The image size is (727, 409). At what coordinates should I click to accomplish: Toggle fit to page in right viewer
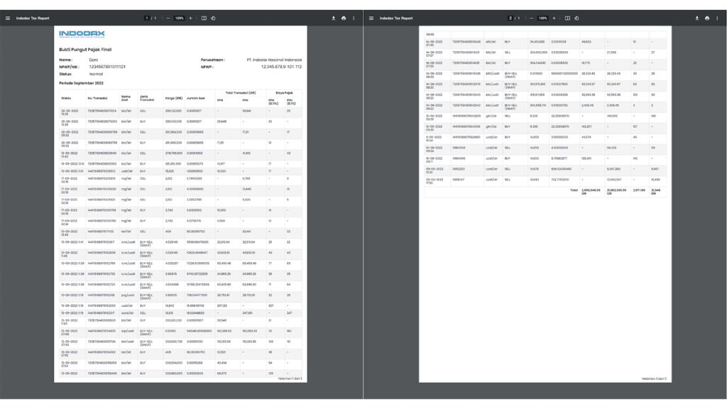coord(567,18)
